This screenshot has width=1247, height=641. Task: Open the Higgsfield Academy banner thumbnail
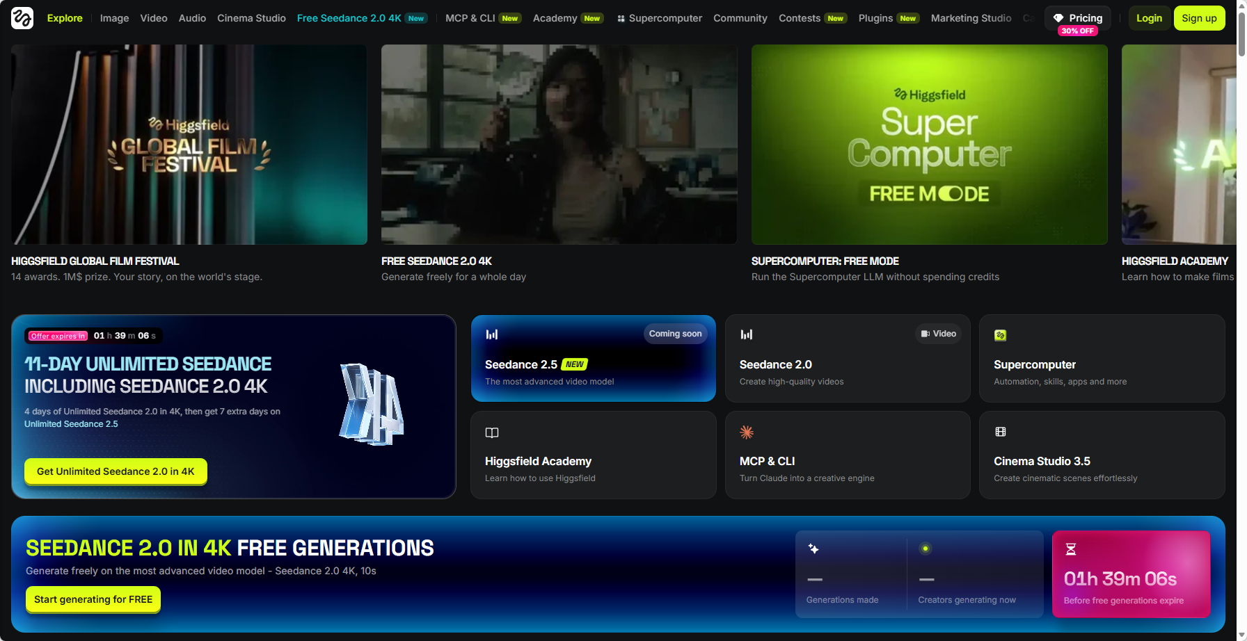click(1179, 145)
